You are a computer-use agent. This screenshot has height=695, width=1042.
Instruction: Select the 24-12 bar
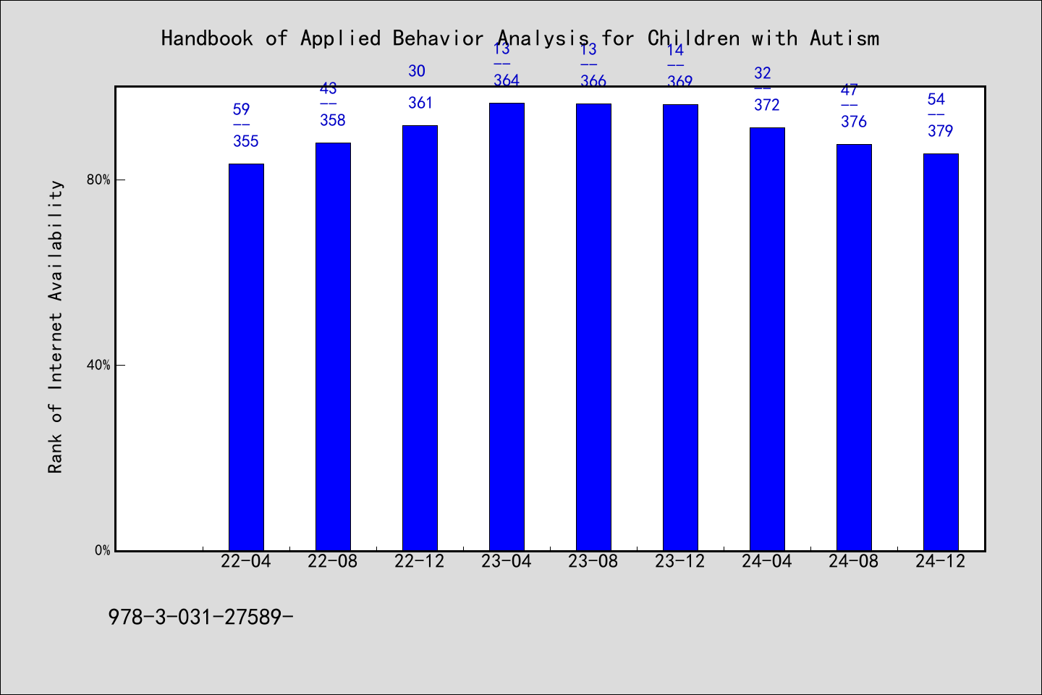point(941,352)
